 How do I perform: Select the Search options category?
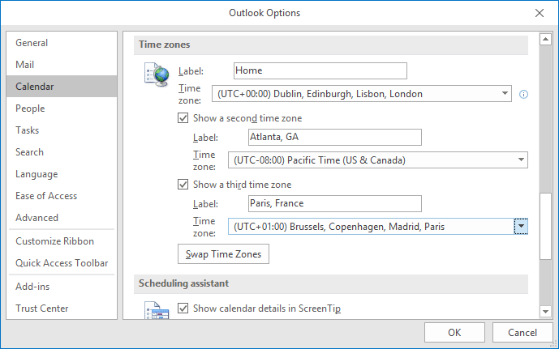coord(62,152)
